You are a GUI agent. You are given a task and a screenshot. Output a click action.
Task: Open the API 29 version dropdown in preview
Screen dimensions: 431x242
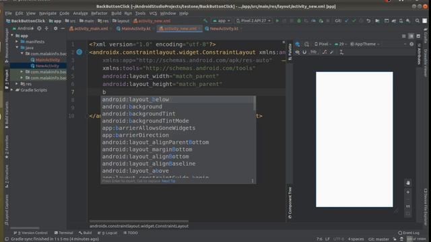341,44
